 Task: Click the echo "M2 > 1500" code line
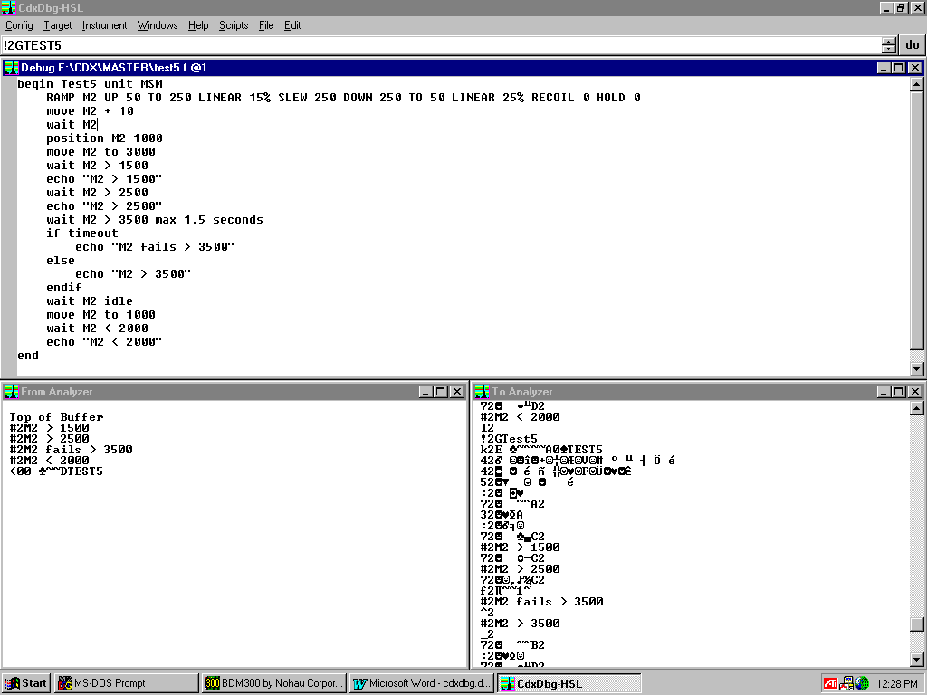click(x=104, y=179)
